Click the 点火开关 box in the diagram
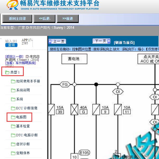This screenshot has width=159, height=159. (x=148, y=59)
